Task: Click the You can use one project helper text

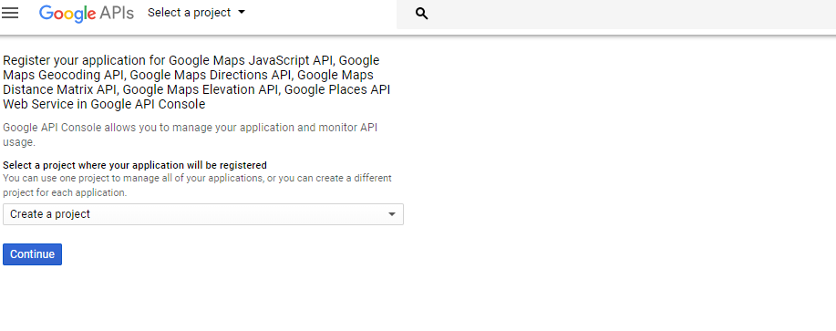Action: point(197,185)
